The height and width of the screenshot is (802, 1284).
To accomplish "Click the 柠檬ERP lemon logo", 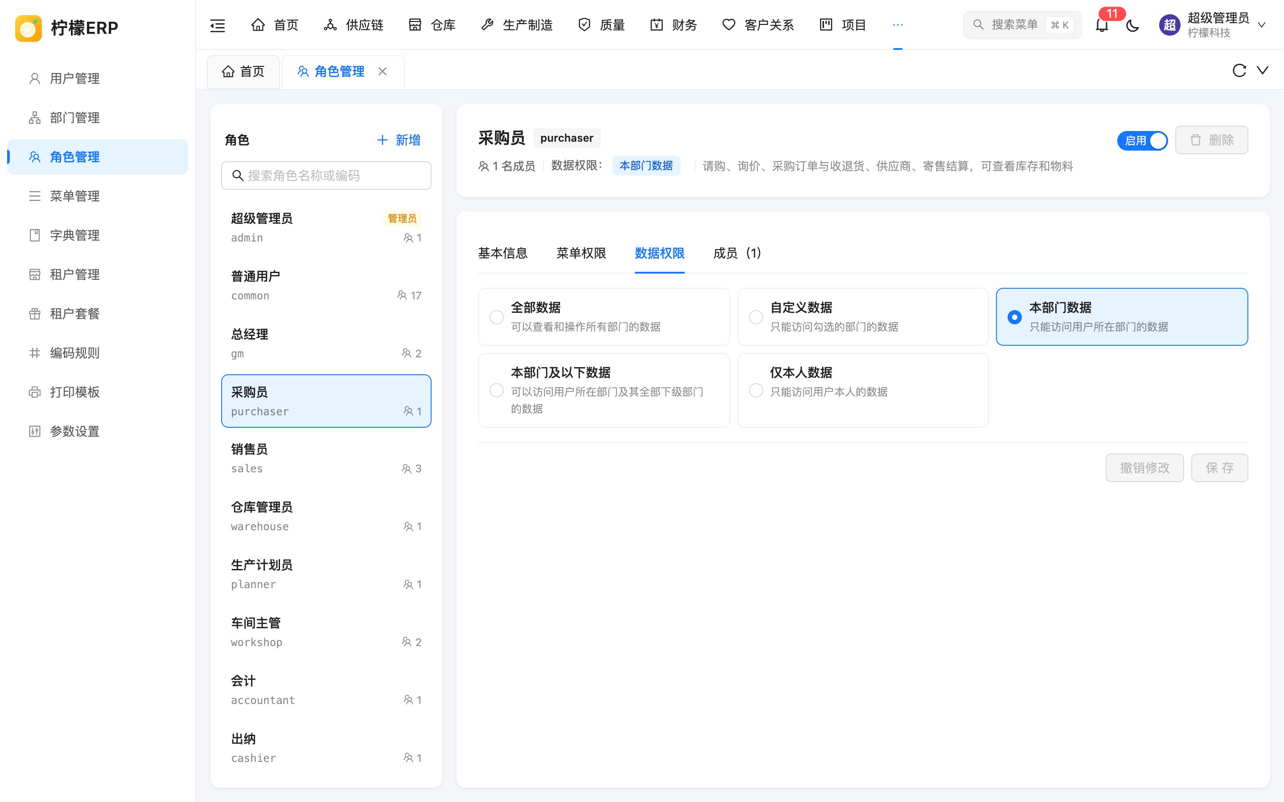I will [x=29, y=28].
